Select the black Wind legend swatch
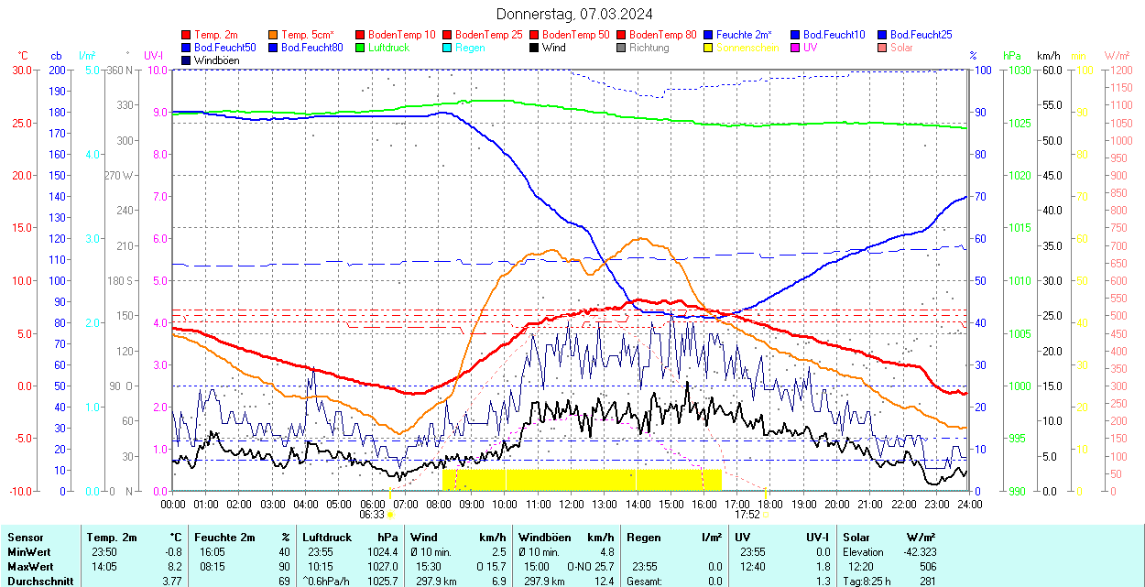 pos(535,48)
